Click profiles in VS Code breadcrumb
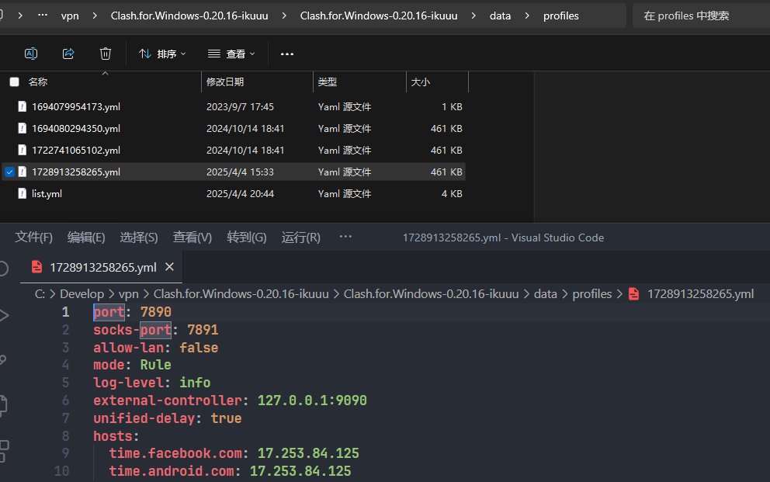This screenshot has width=770, height=482. click(591, 294)
